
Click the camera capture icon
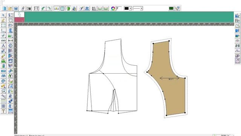[x=29, y=8]
